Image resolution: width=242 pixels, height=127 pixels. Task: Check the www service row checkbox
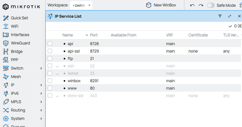coord(50,88)
